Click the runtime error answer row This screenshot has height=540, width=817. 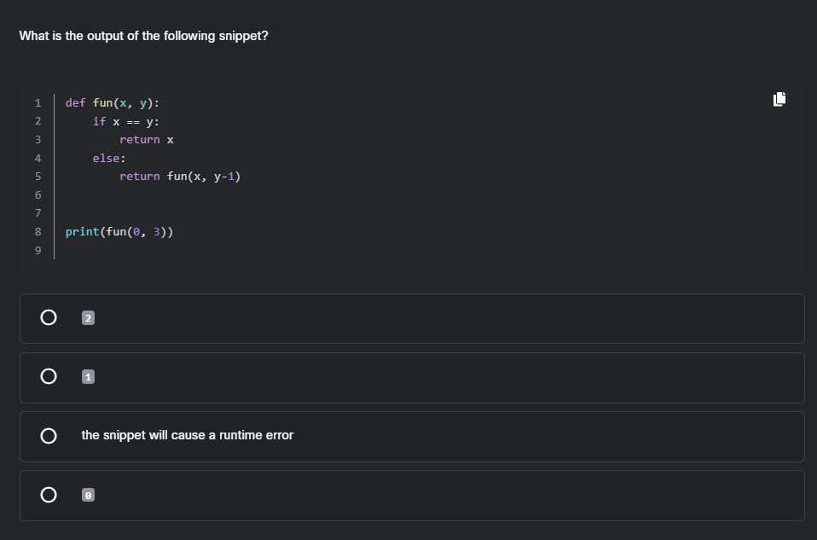pyautogui.click(x=413, y=436)
